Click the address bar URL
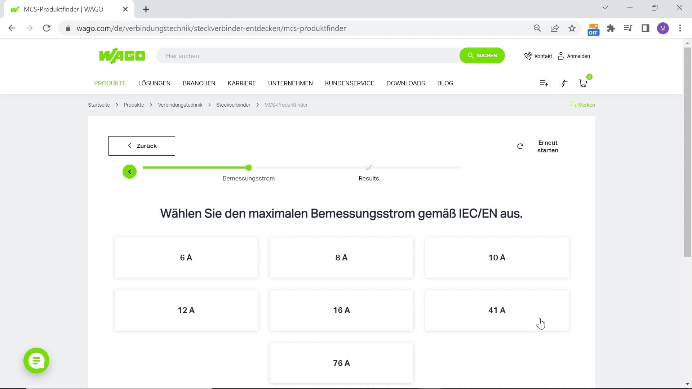692x389 pixels. pyautogui.click(x=211, y=28)
